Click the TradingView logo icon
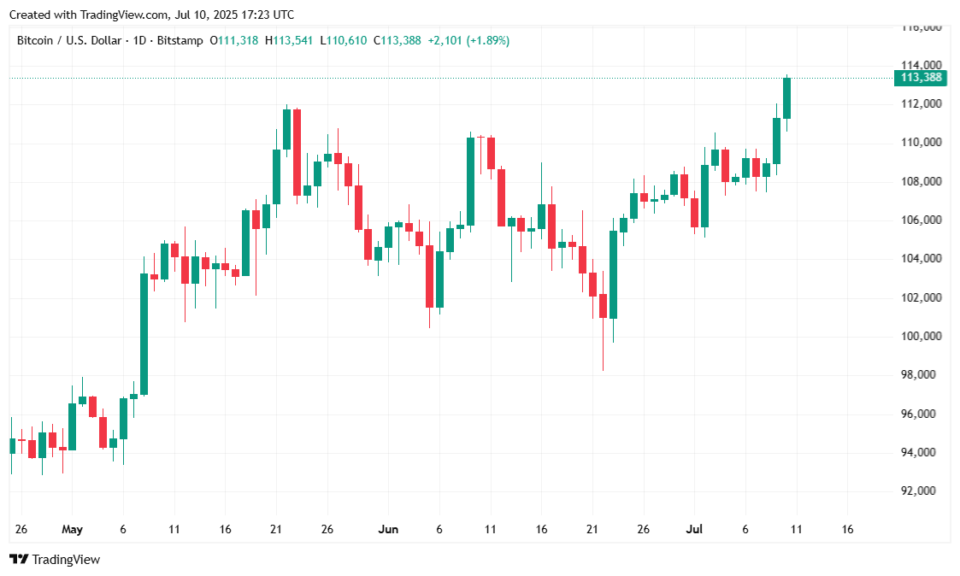The image size is (960, 576). 18,559
